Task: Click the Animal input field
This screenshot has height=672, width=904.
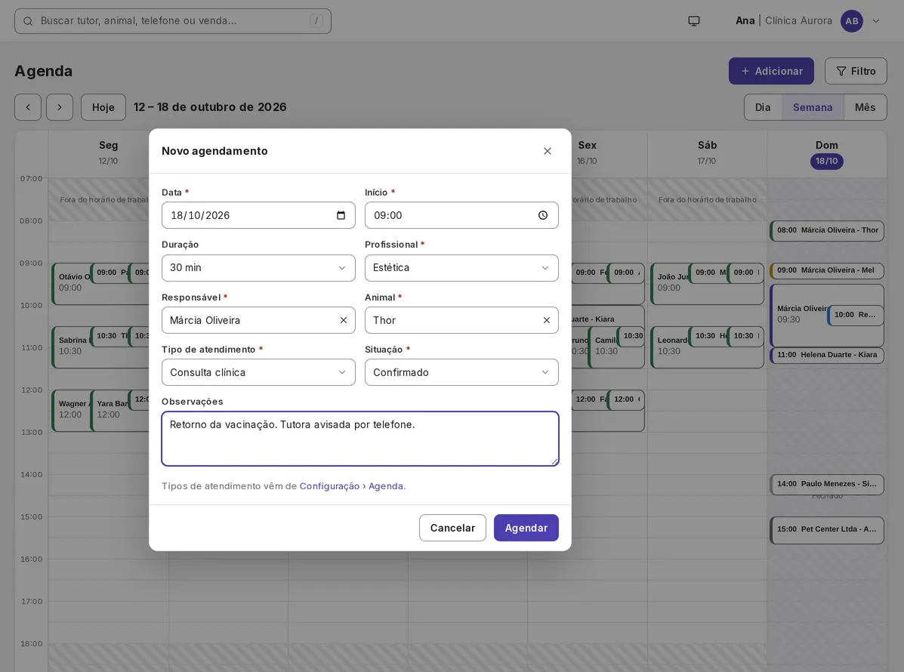Action: 461,320
